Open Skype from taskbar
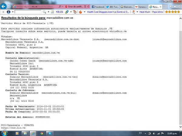Image resolution: width=182 pixels, height=136 pixels. pyautogui.click(x=50, y=134)
